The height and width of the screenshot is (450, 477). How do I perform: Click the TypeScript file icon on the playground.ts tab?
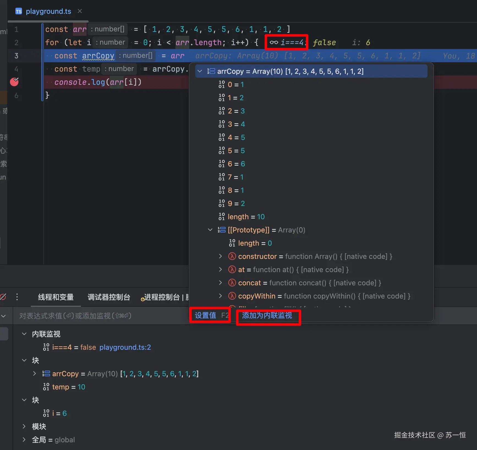pyautogui.click(x=19, y=11)
